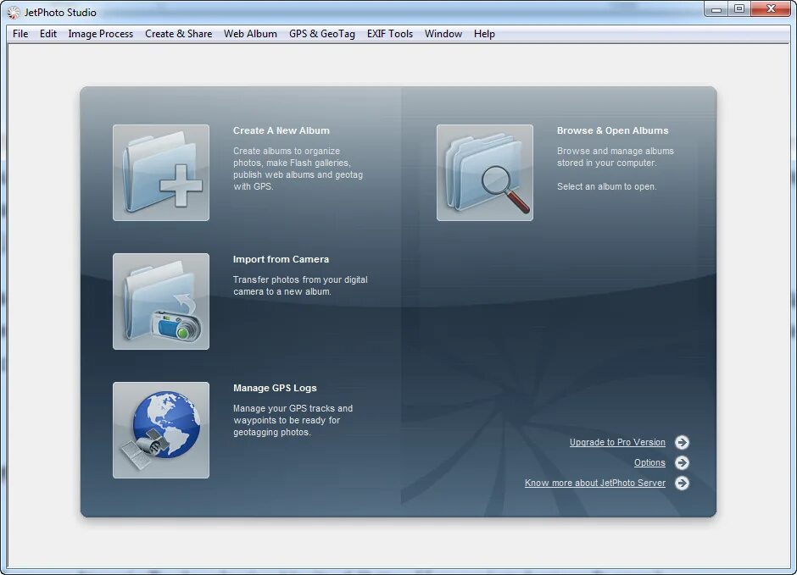
Task: Open the GPS & GeoTag menu
Action: click(322, 34)
